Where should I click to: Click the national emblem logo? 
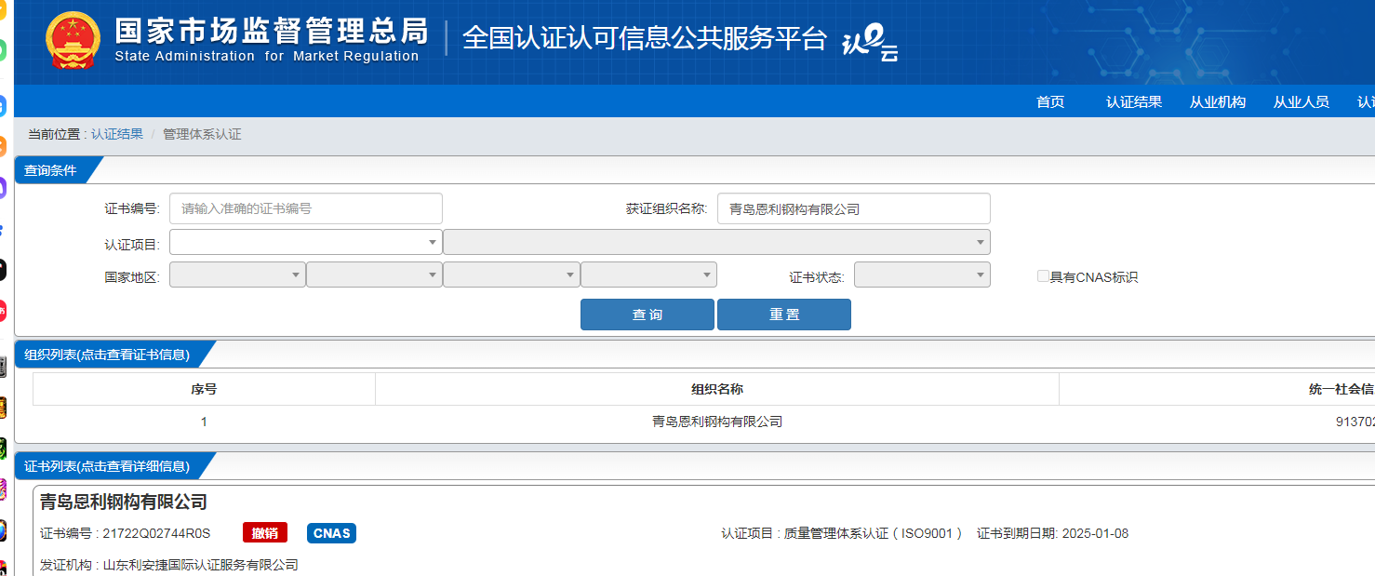point(73,40)
